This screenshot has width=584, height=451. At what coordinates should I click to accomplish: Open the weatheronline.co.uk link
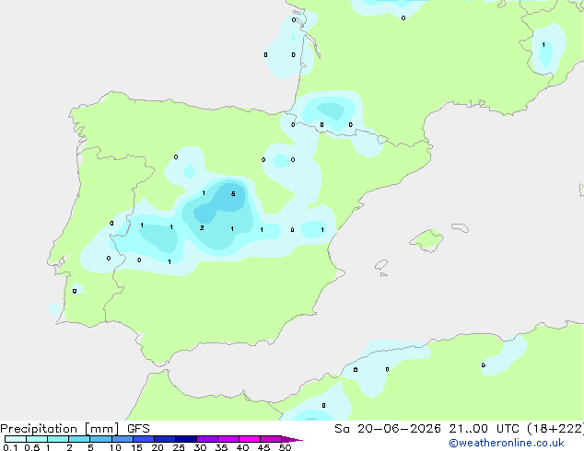(x=506, y=444)
